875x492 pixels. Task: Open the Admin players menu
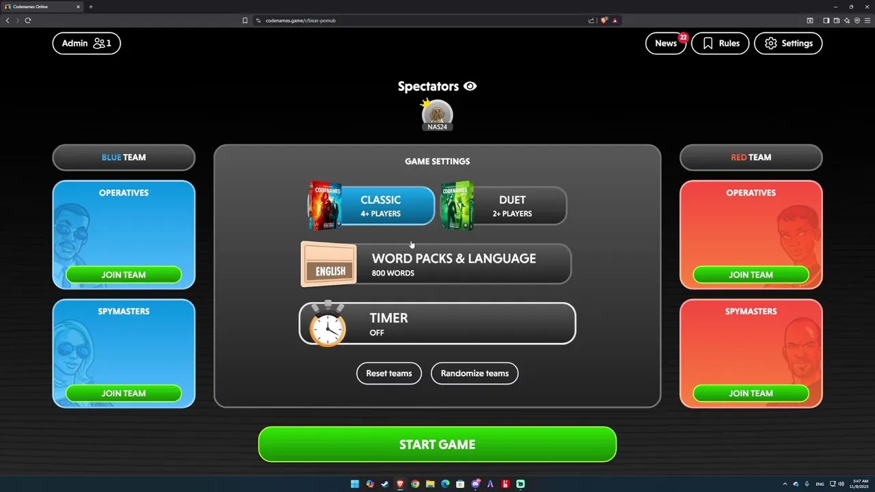click(86, 43)
